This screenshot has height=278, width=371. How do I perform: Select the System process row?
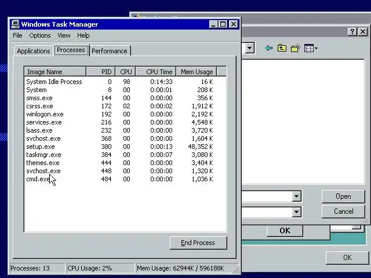125,90
